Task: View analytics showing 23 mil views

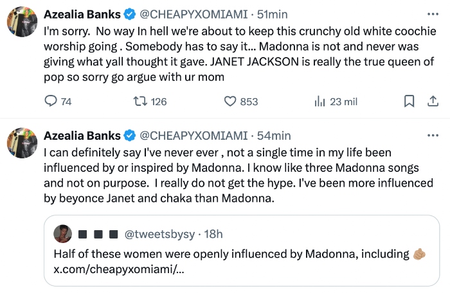Action: coord(319,101)
